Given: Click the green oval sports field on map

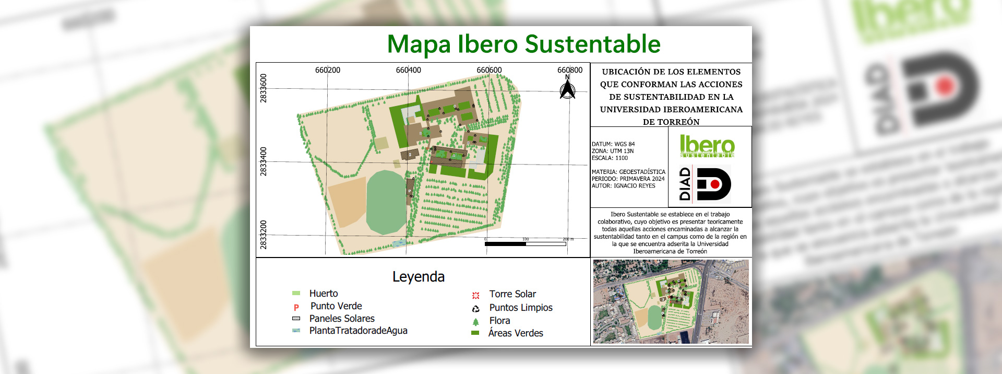Looking at the screenshot, I should tap(386, 202).
